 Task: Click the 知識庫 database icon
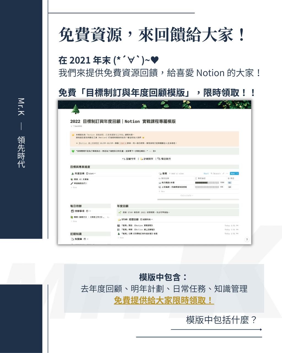[72, 239]
